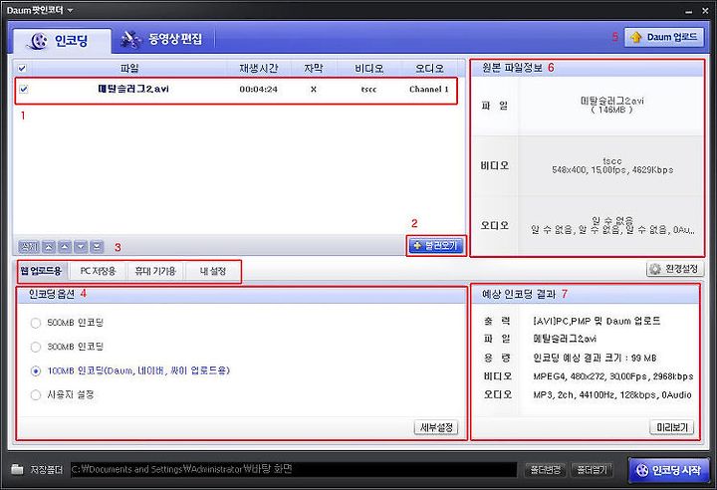Click the 폴더변경 button
The height and width of the screenshot is (490, 717).
click(x=545, y=469)
